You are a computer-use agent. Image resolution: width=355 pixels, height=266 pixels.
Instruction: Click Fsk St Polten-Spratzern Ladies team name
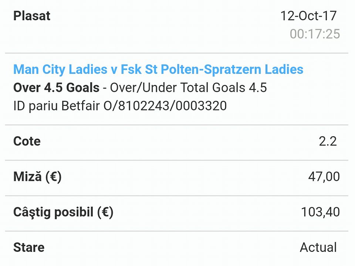212,69
